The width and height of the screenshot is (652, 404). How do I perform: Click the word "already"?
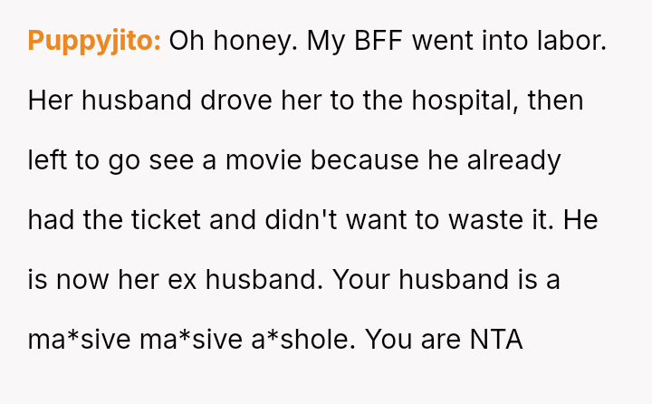[514, 161]
